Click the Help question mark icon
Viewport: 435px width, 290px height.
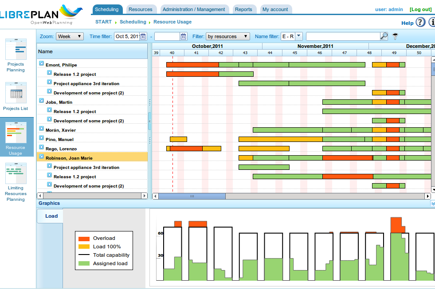tap(420, 22)
